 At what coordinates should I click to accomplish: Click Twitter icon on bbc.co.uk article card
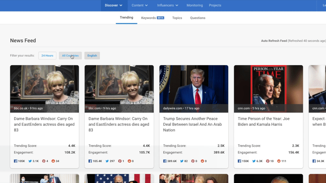pos(30,161)
